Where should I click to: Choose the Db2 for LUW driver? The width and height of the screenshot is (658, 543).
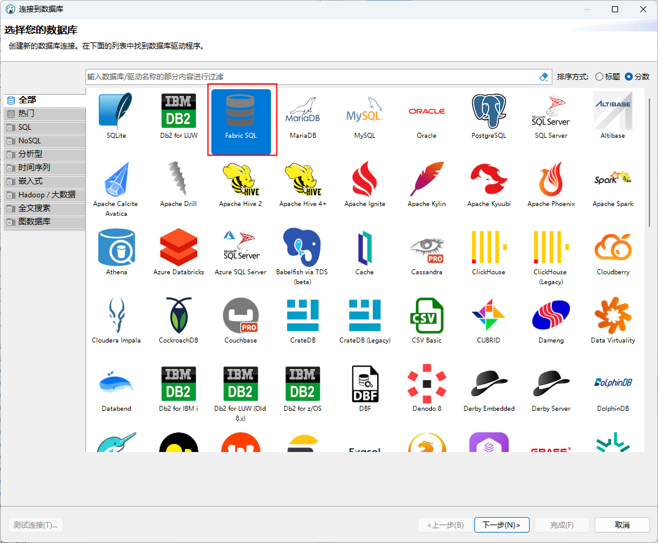tap(178, 111)
